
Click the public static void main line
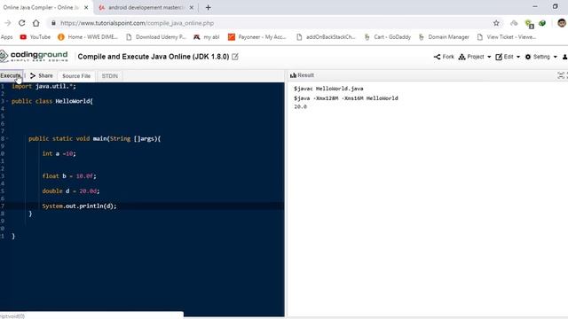point(95,138)
